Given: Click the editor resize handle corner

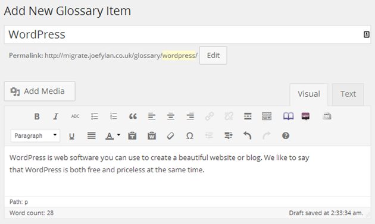Looking at the screenshot, I should click(x=367, y=215).
